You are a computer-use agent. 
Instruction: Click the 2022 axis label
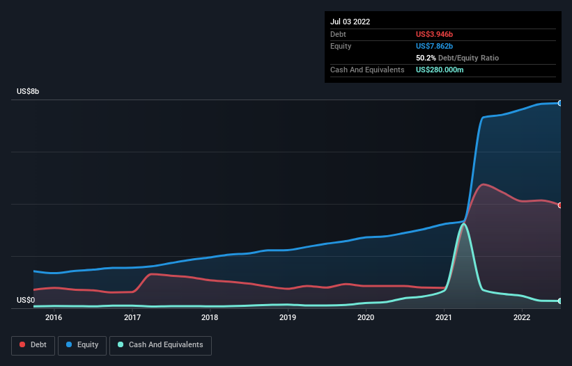point(522,317)
